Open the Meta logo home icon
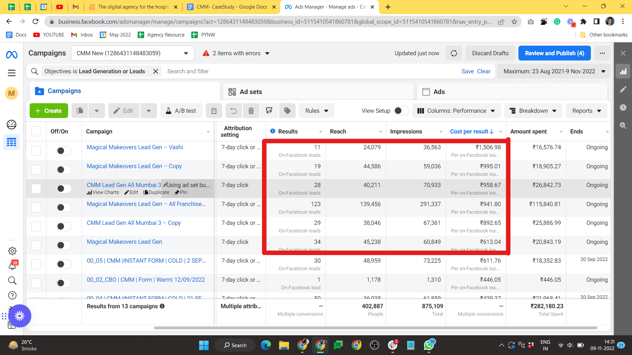 click(12, 55)
